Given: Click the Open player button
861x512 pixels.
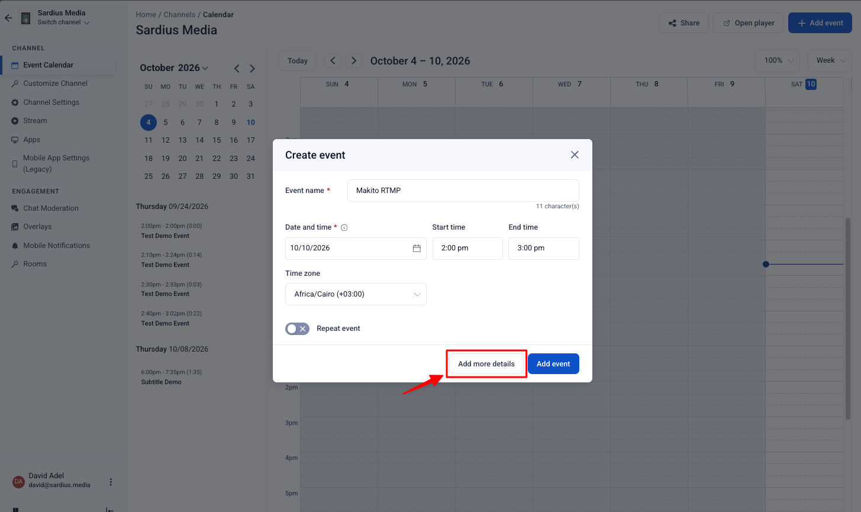Looking at the screenshot, I should 748,23.
